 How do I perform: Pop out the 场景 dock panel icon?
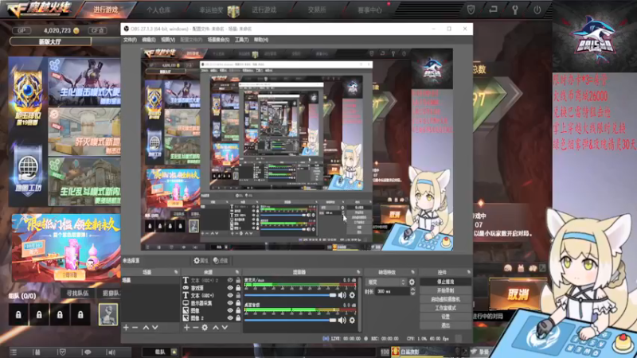(x=176, y=272)
